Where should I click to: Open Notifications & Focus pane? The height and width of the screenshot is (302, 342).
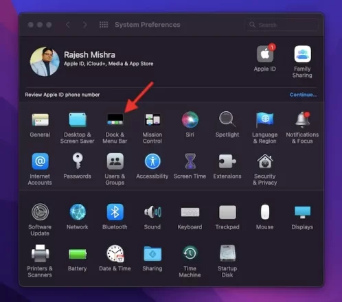point(302,119)
